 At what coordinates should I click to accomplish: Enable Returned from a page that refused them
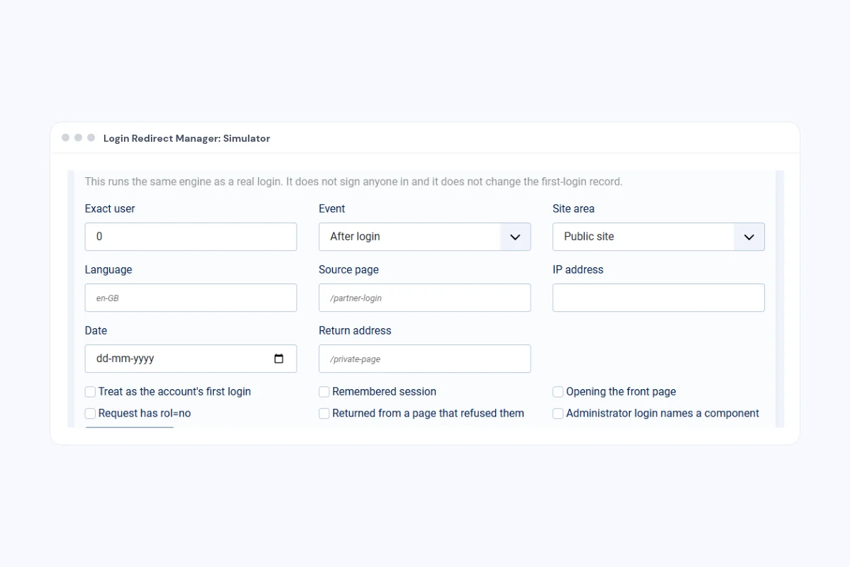point(324,413)
